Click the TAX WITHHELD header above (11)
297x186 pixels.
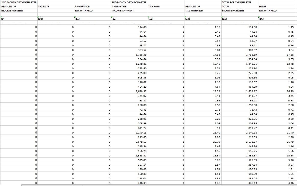[84, 10]
